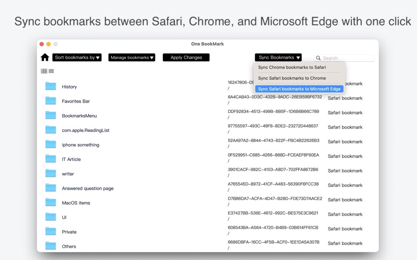The width and height of the screenshot is (417, 260).
Task: Open Sort bookmarks by dropdown
Action: (77, 57)
